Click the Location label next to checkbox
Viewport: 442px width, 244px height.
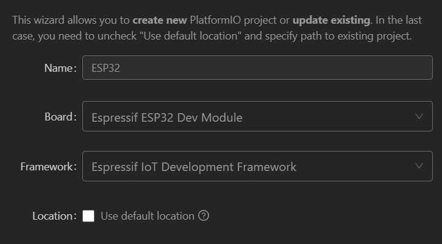(54, 216)
